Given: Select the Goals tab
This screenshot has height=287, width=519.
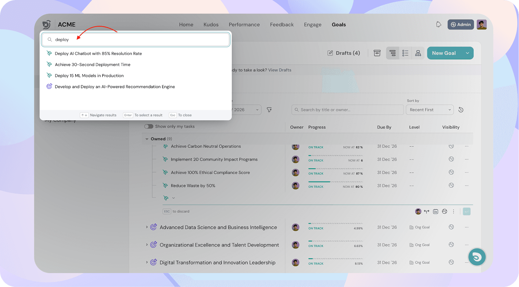Looking at the screenshot, I should point(339,25).
